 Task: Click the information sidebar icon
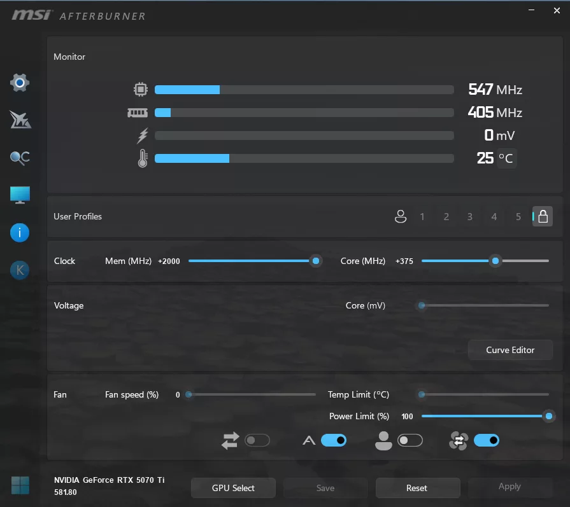[x=19, y=232]
